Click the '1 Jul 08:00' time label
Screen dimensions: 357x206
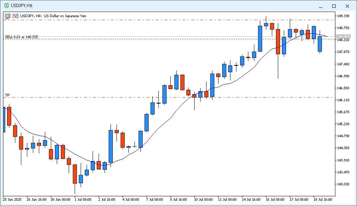click(x=83, y=199)
